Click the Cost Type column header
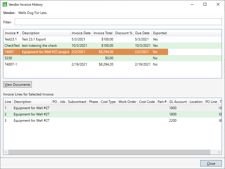Viewport: 225px width, 169px height. click(108, 102)
